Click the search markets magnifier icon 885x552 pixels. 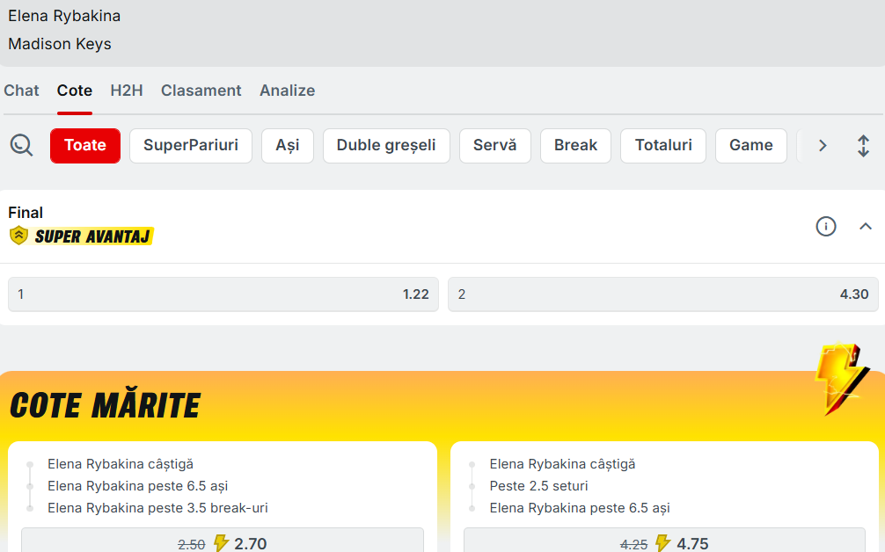coord(21,145)
